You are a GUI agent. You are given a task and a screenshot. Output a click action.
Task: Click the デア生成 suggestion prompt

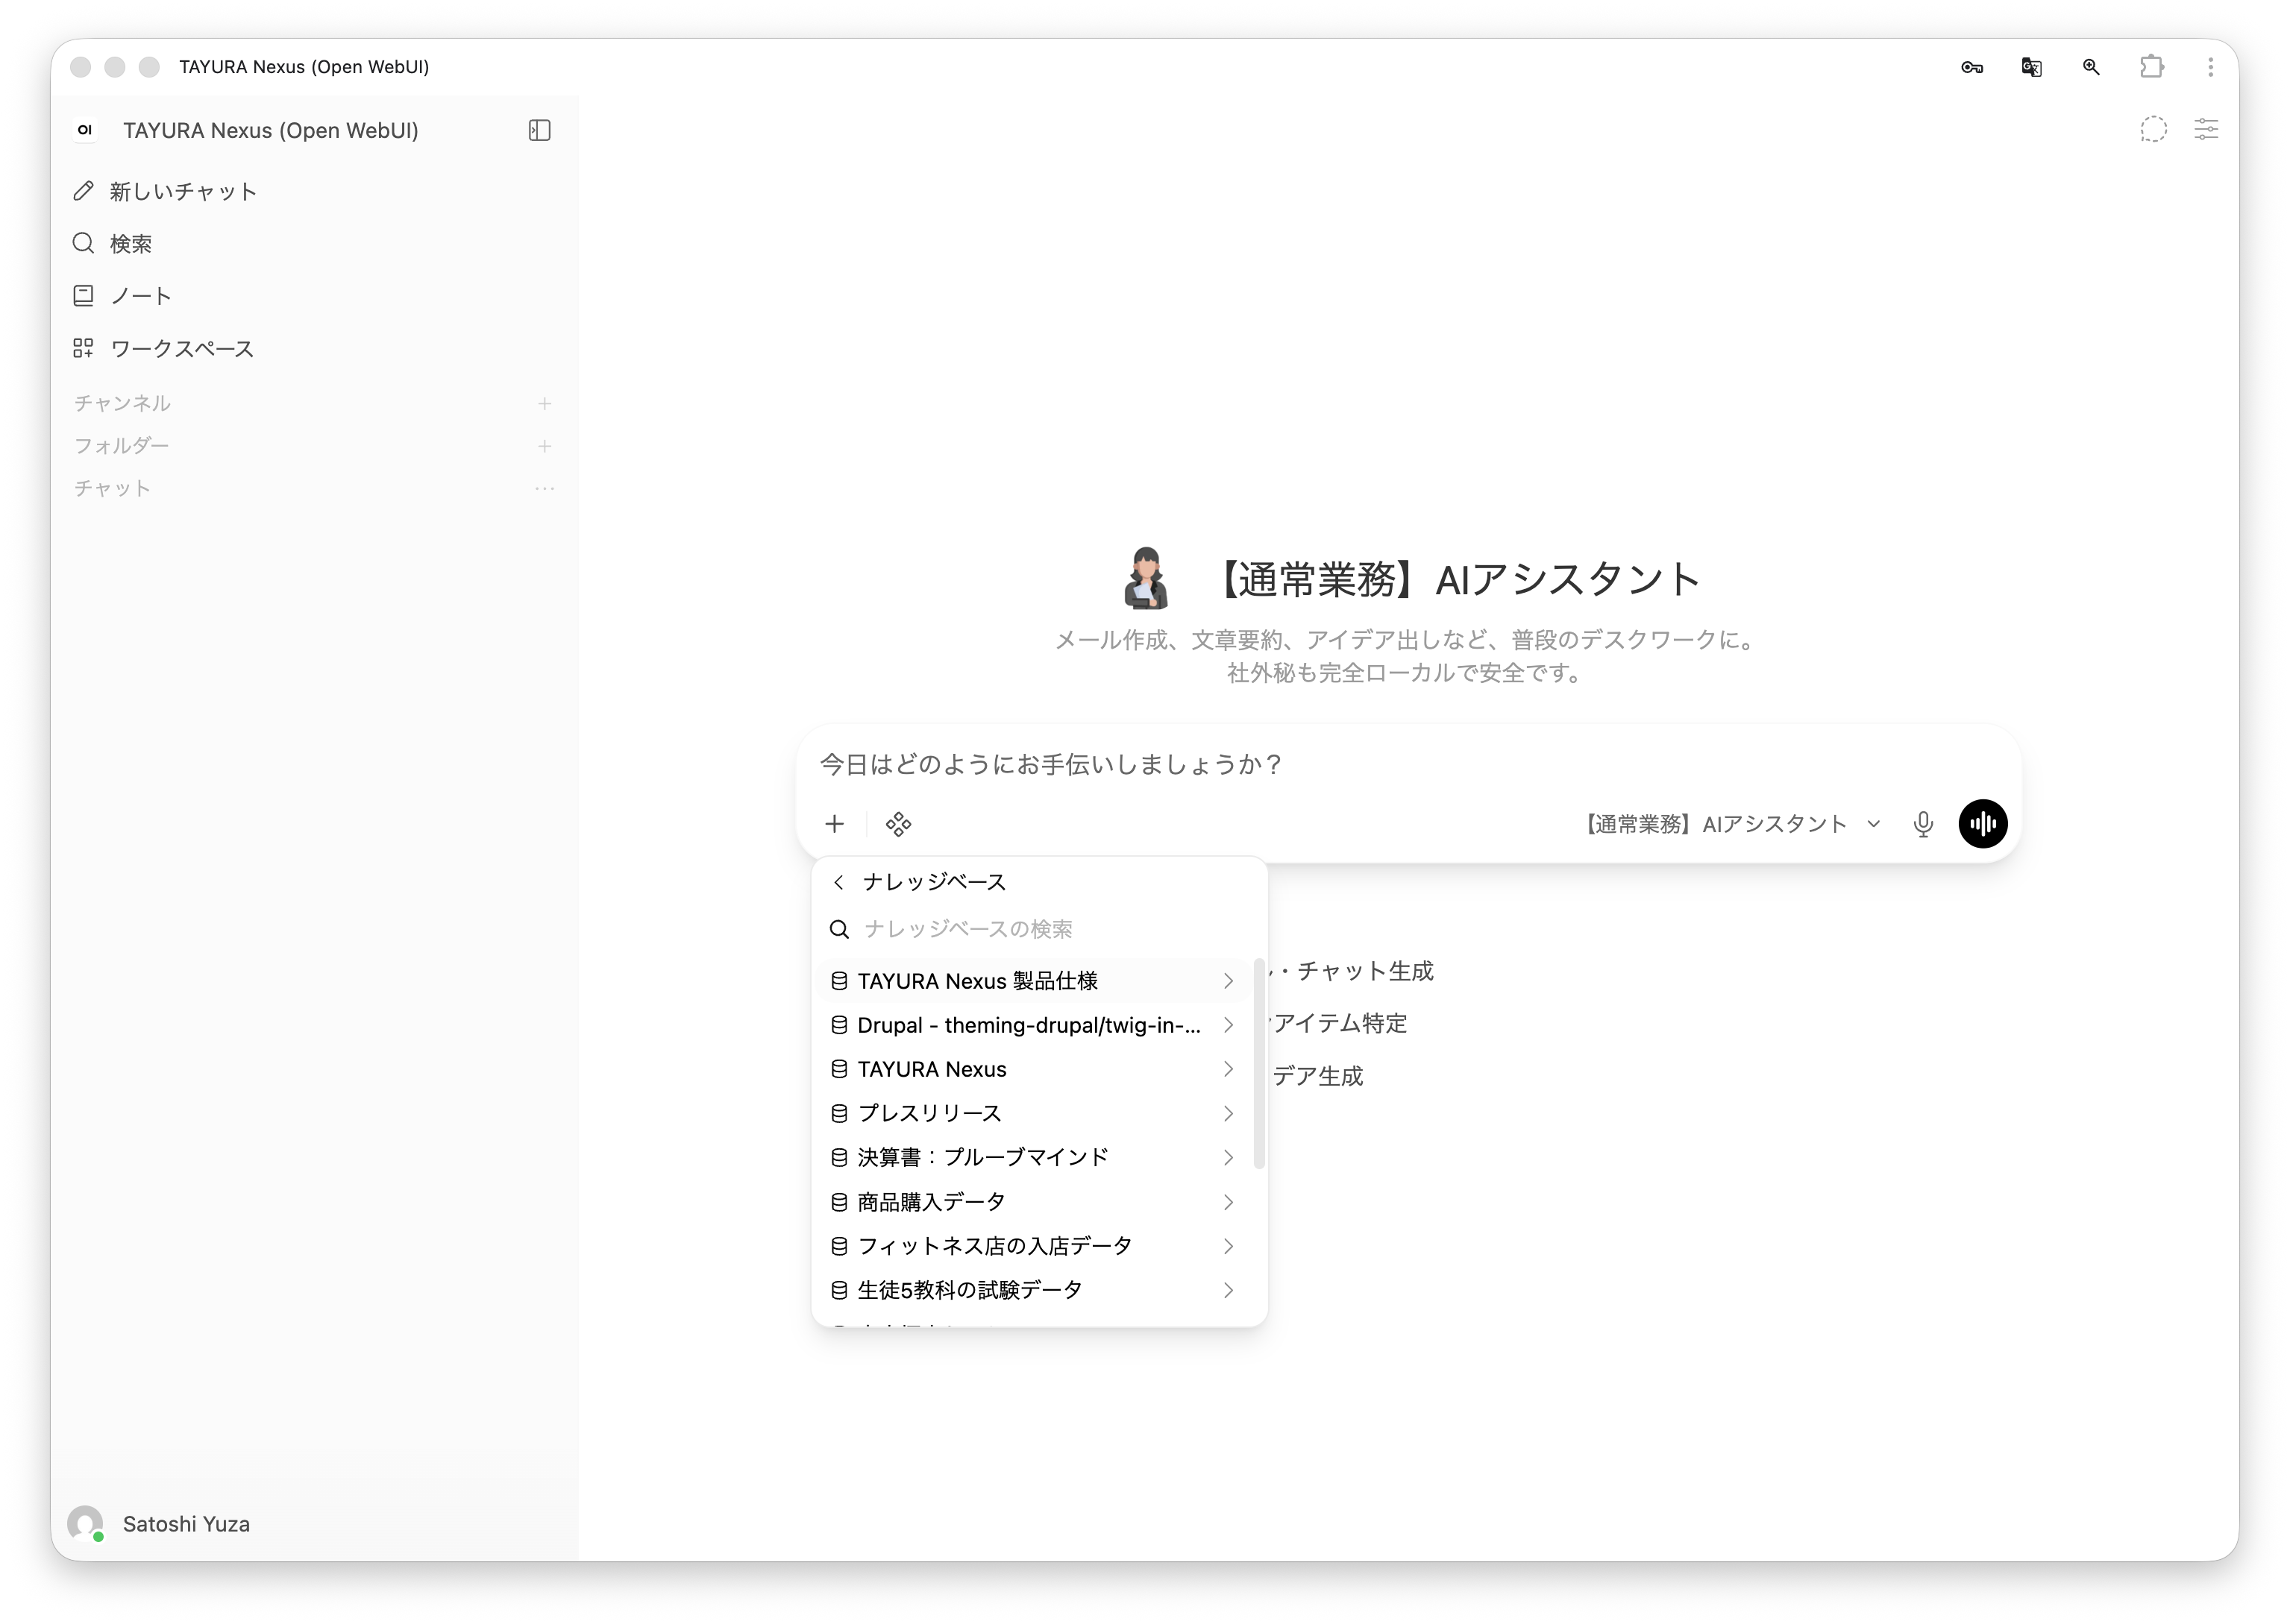coord(1317,1076)
